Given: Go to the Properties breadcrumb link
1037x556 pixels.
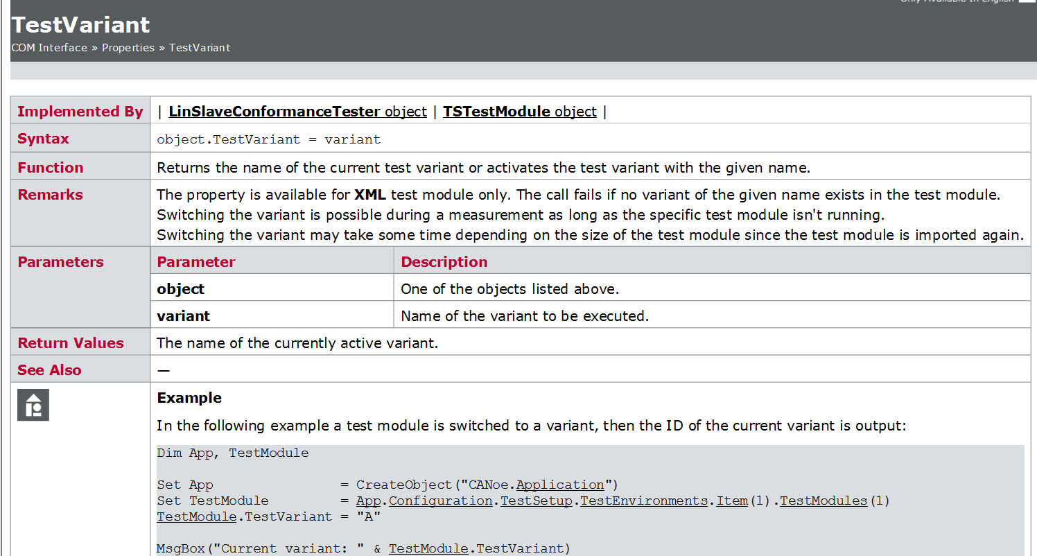Looking at the screenshot, I should (128, 48).
